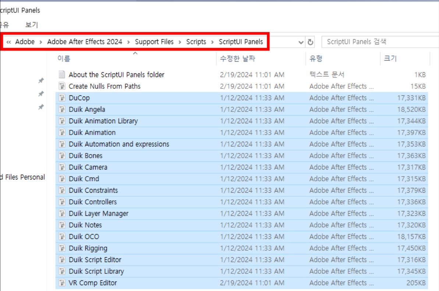Open the 보기 ribbon tab
Screen dimensions: 439x291
(x=31, y=25)
